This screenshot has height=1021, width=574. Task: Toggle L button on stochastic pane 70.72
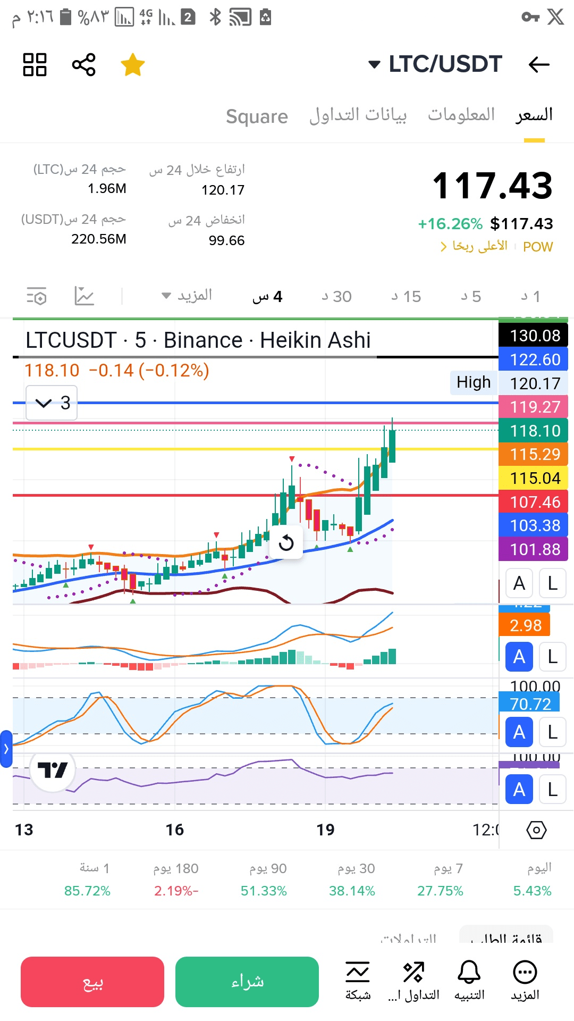tap(553, 732)
